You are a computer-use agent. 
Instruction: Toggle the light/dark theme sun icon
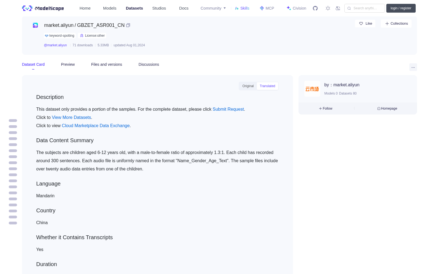328,8
